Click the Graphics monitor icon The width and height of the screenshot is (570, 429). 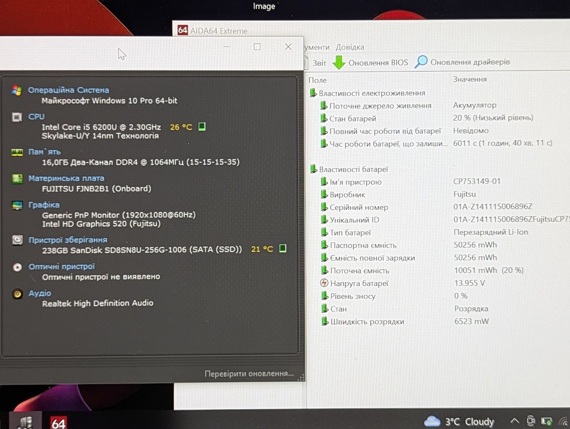[17, 205]
